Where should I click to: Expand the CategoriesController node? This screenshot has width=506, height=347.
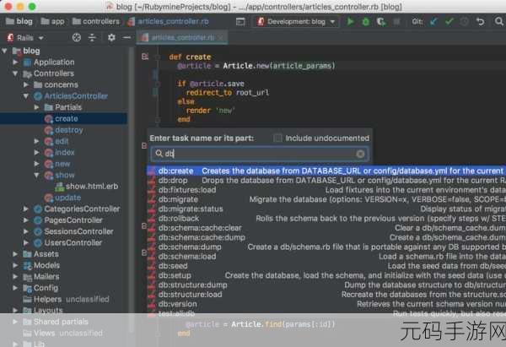26,209
